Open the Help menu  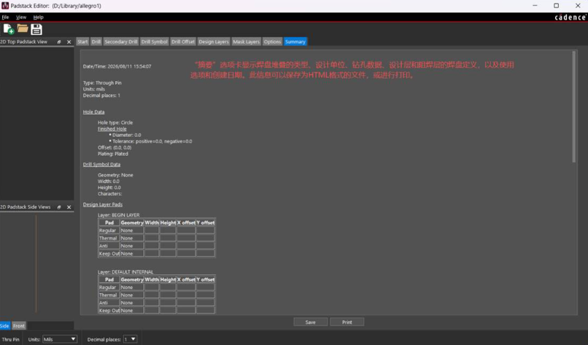(x=38, y=17)
